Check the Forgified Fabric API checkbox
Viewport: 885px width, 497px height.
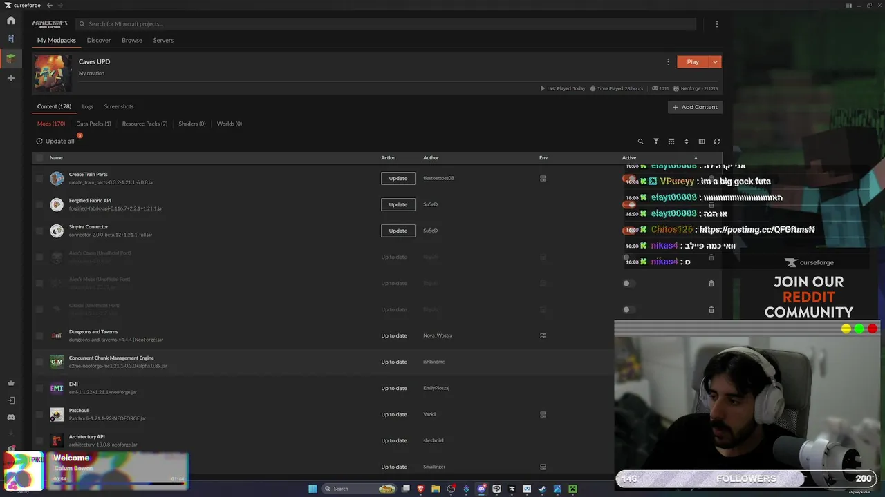click(x=39, y=204)
